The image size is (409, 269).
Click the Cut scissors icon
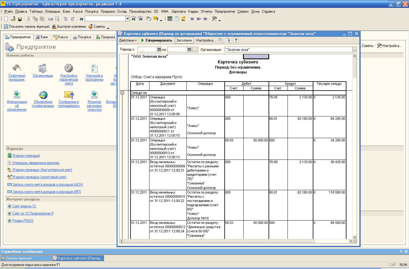(x=29, y=19)
